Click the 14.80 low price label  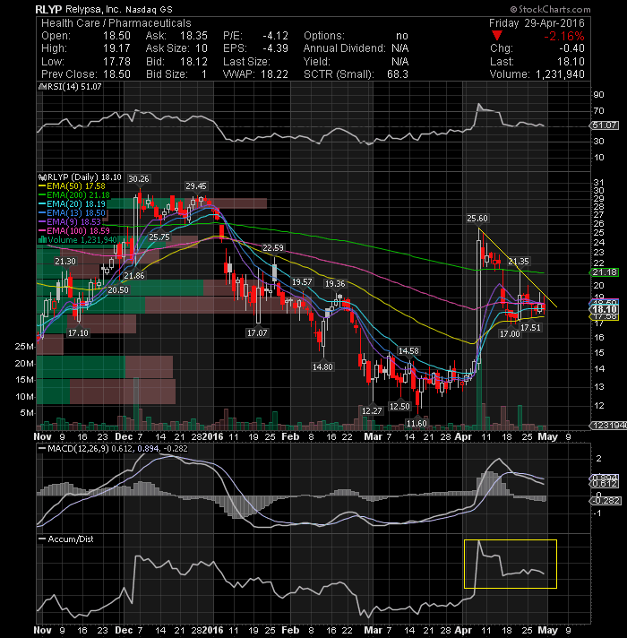point(322,367)
